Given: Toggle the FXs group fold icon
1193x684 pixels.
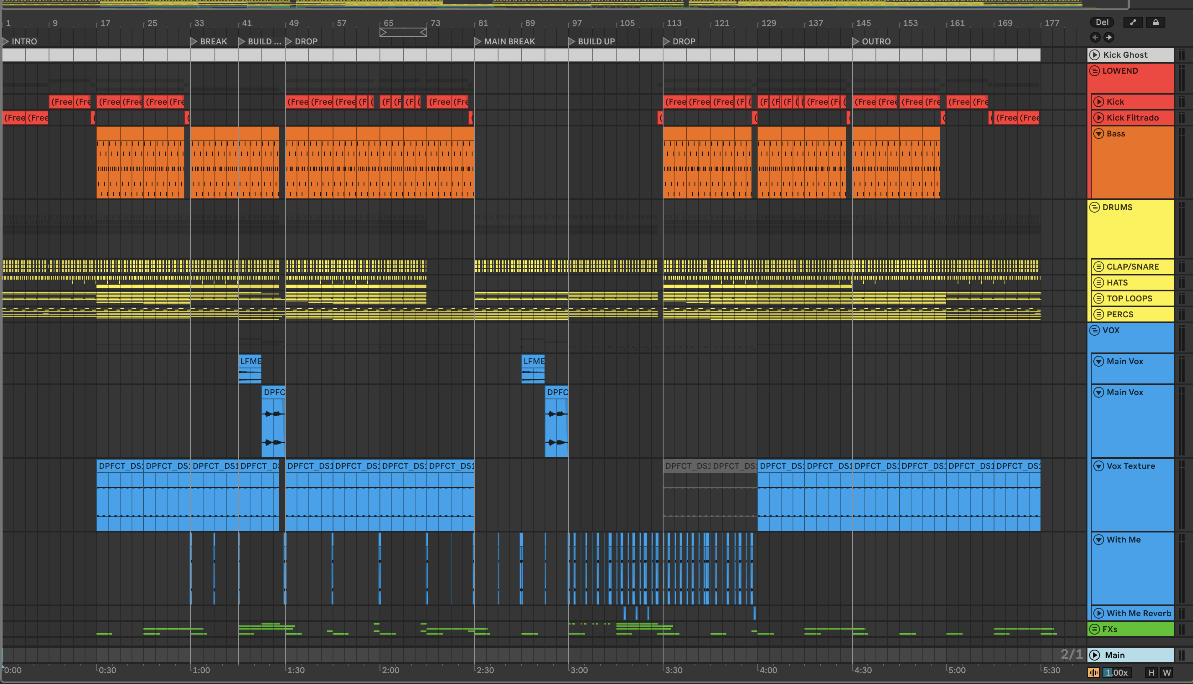Looking at the screenshot, I should 1094,629.
